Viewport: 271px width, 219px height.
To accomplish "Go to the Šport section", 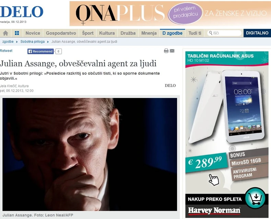I will 88,33.
